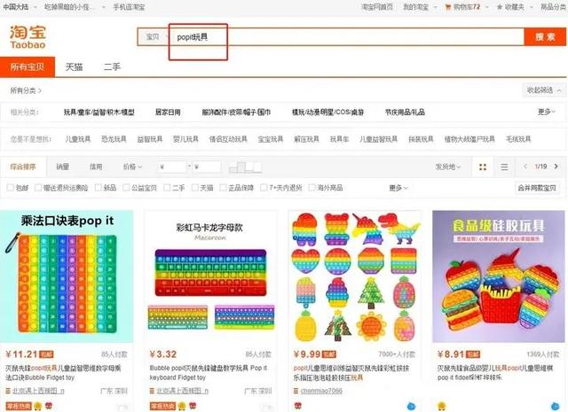Image resolution: width=568 pixels, height=412 pixels.
Task: Click shop icon beside chenmiao7066
Action: (x=296, y=391)
